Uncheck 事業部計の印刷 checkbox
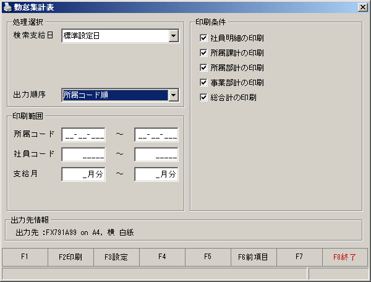Viewport: 371px width, 282px height. (x=203, y=83)
